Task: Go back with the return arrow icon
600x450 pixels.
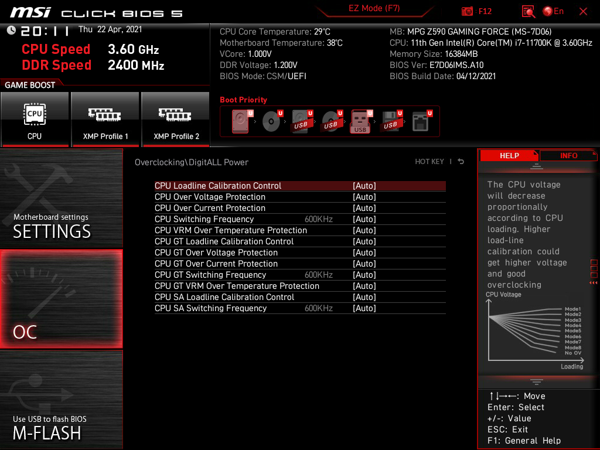Action: click(461, 162)
